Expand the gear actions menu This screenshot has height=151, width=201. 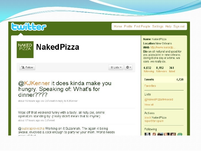128,67
